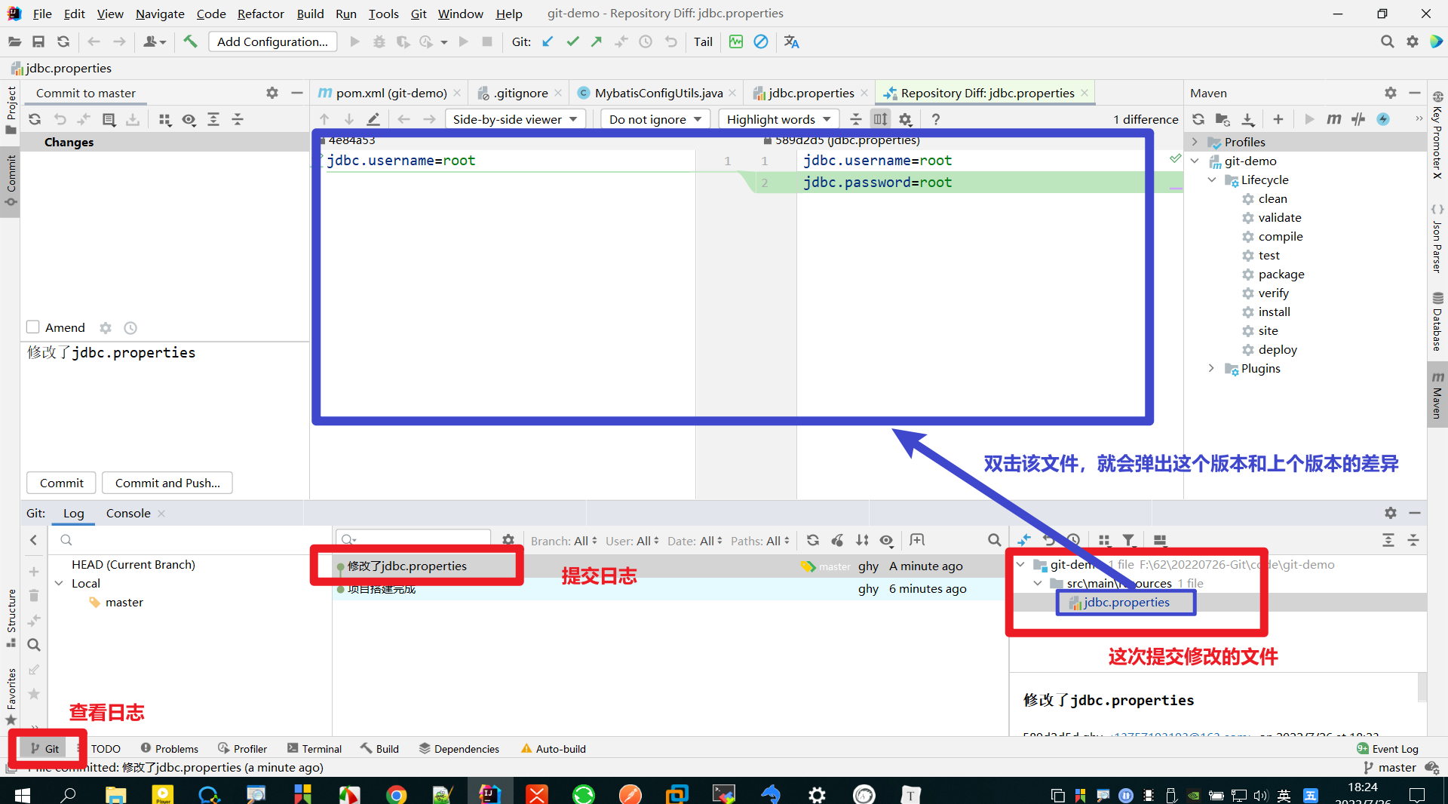1448x804 pixels.
Task: Reload All Maven Projects
Action: (1198, 120)
